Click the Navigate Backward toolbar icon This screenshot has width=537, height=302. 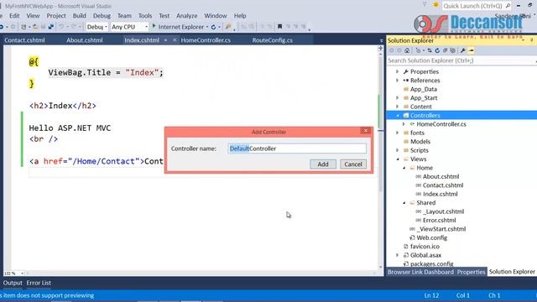[x=2, y=27]
